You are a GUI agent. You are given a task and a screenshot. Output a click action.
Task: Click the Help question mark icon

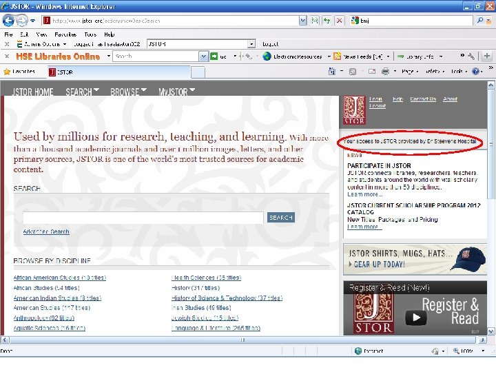475,72
